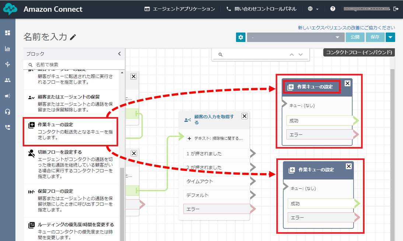The width and height of the screenshot is (403, 241).
Task: Click the タイムアウト branch
Action: coord(217,181)
